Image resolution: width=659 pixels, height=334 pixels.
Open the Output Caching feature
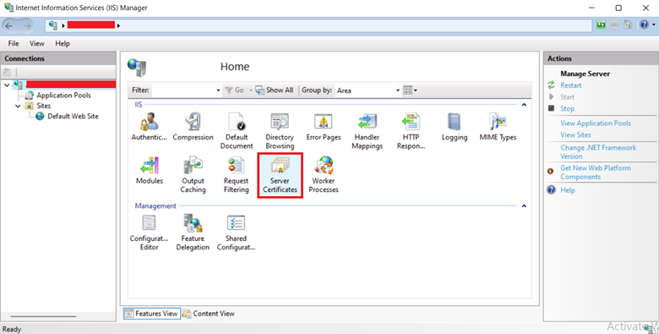193,174
